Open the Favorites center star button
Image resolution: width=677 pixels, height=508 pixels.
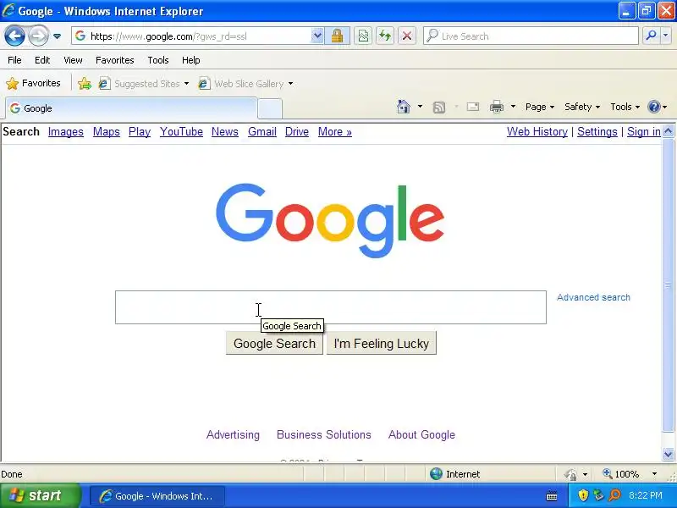coord(33,83)
